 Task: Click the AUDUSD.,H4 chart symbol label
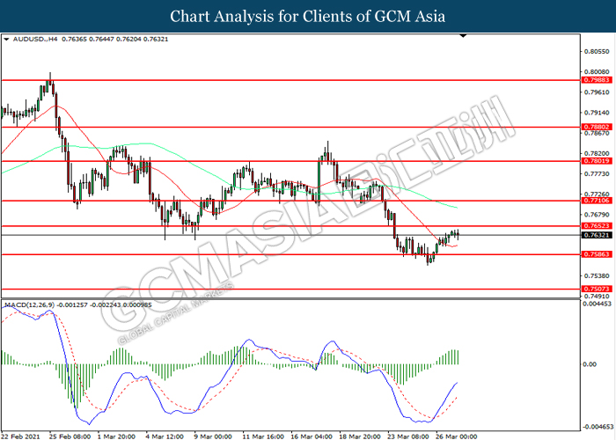(x=35, y=40)
